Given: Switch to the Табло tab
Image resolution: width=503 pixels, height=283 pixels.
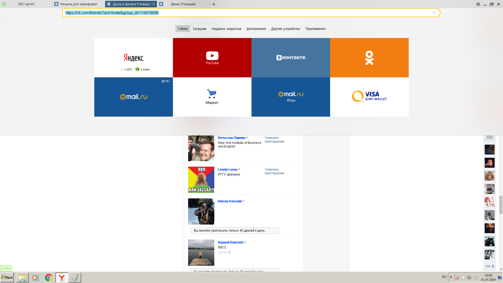Looking at the screenshot, I should [183, 29].
